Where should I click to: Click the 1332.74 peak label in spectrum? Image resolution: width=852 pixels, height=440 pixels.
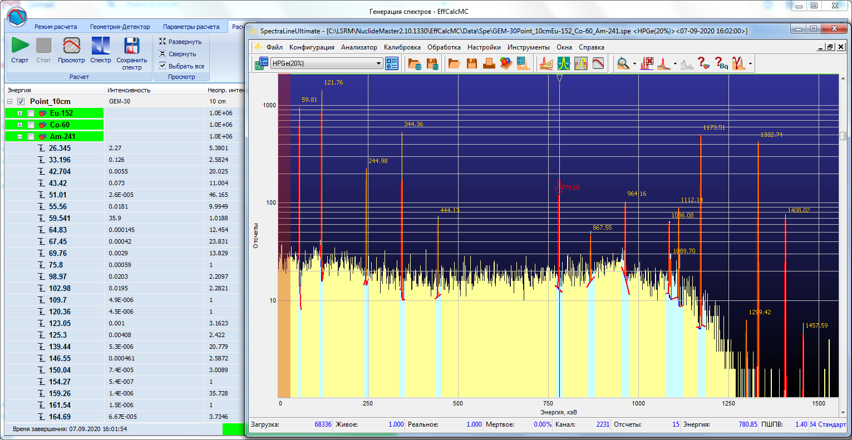coord(771,135)
